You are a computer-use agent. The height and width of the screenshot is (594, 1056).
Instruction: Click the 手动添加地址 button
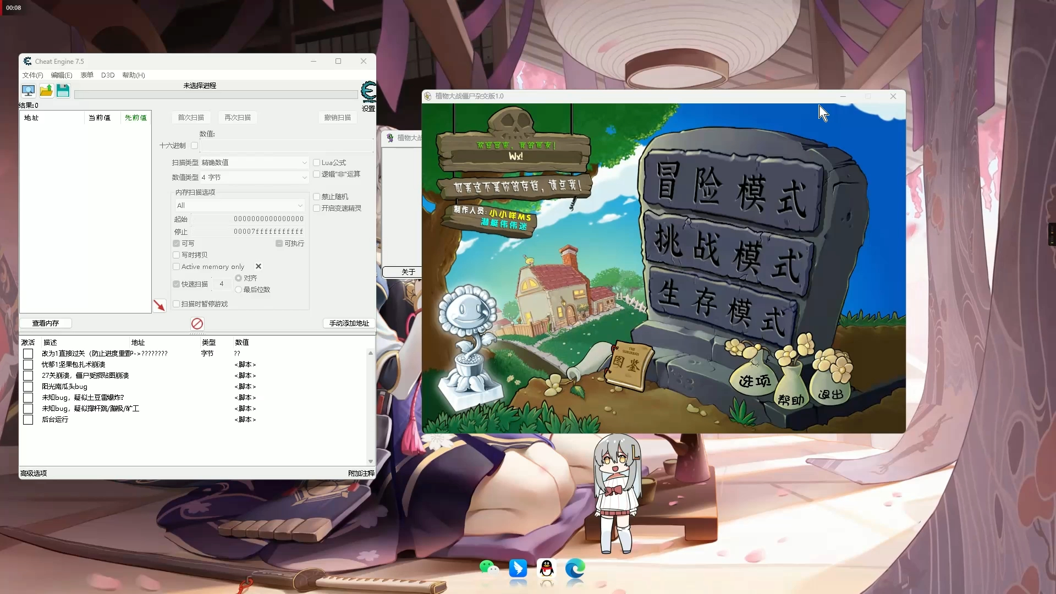349,323
